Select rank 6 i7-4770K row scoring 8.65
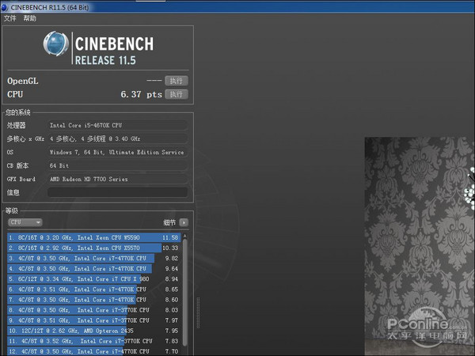 [94, 289]
